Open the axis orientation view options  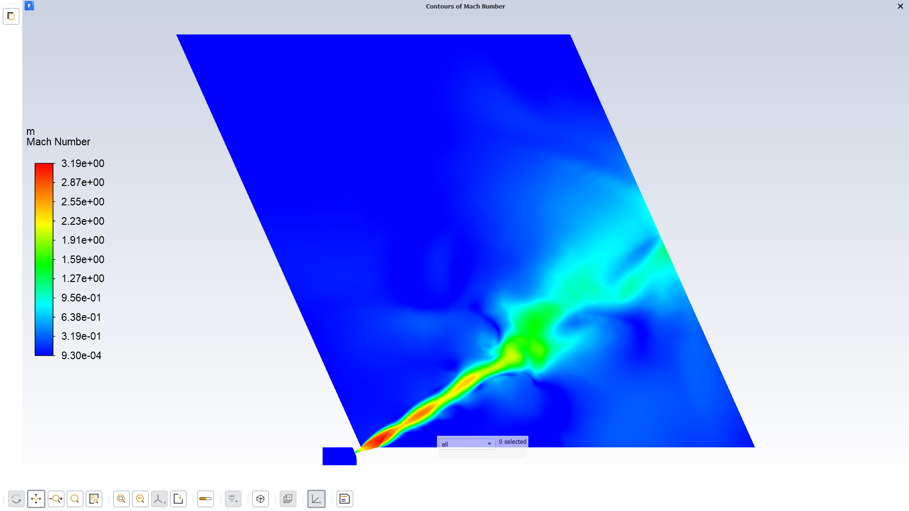[x=159, y=499]
